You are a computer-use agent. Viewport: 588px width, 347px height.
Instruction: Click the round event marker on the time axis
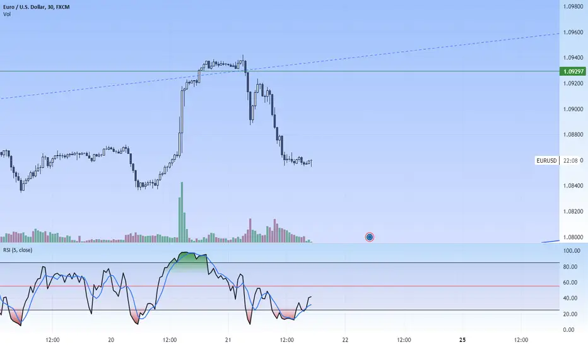[x=369, y=237]
